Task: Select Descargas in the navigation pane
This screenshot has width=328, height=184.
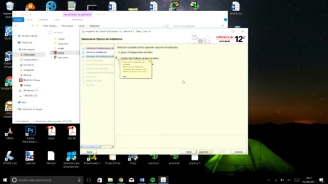Action: (x=29, y=55)
